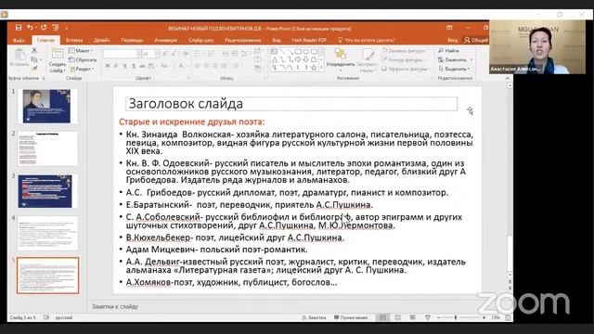
Task: Redo the last action
Action: point(44,28)
